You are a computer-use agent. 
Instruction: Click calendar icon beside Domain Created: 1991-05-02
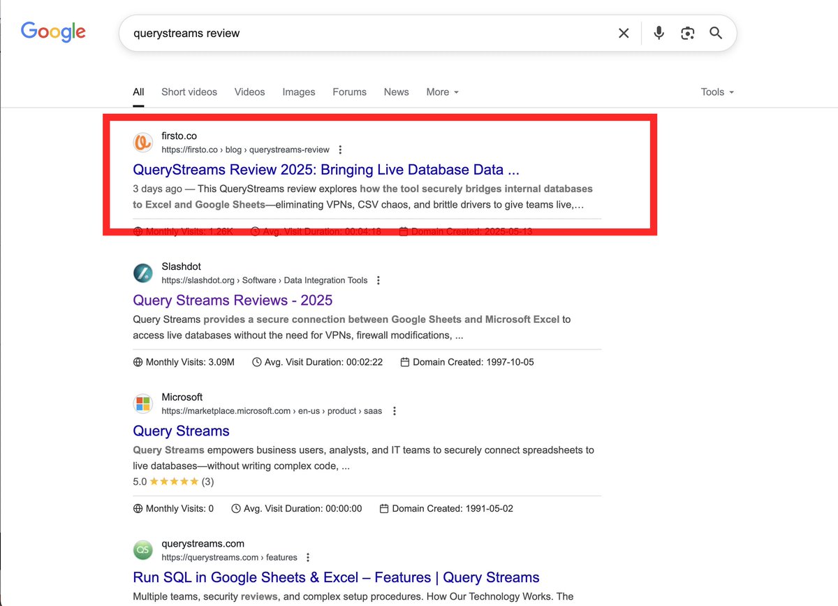383,509
